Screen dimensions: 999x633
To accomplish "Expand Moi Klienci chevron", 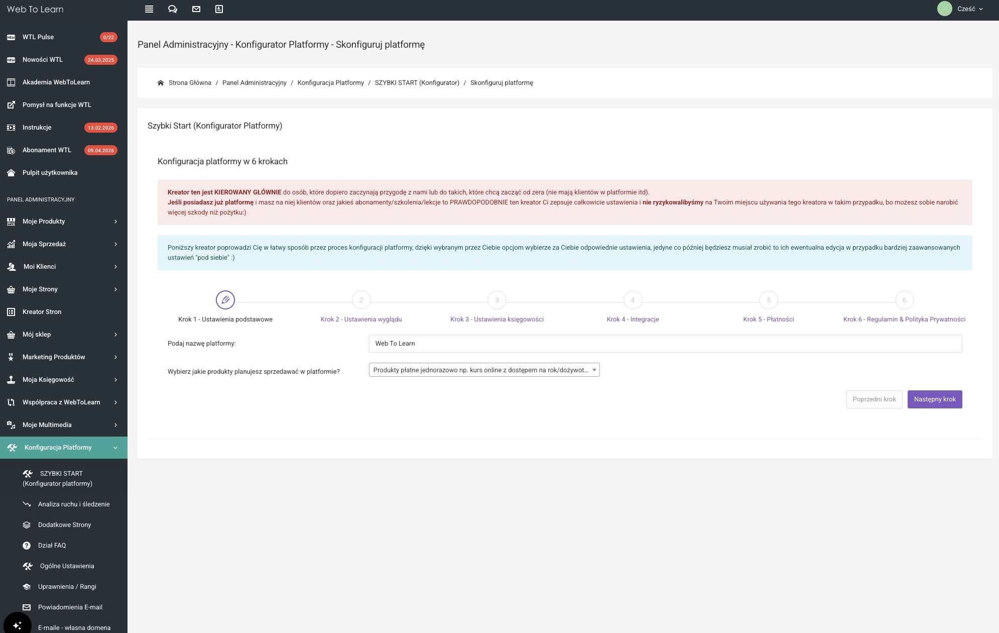I will click(115, 267).
